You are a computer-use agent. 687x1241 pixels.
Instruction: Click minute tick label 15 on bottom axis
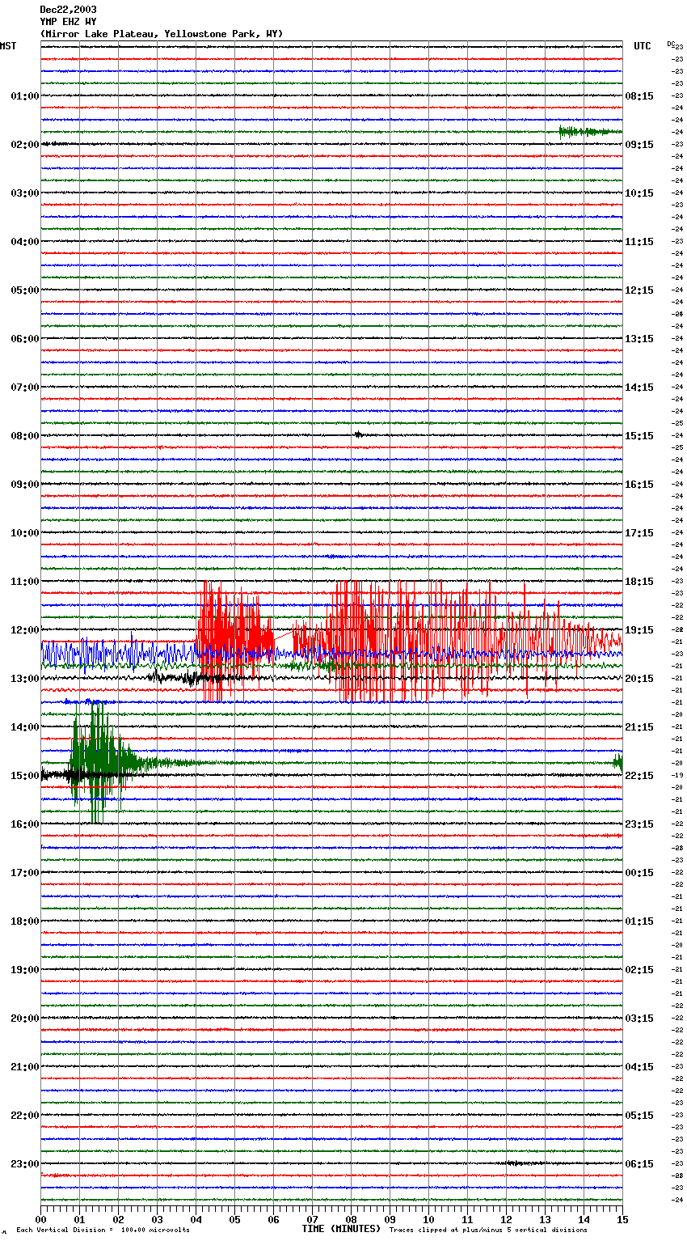pos(622,1219)
